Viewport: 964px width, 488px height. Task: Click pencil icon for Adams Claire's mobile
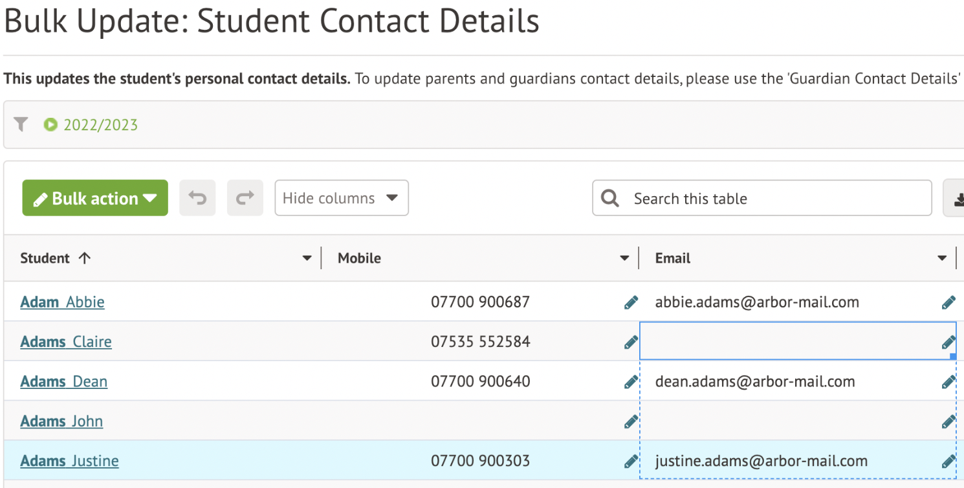[x=631, y=342]
